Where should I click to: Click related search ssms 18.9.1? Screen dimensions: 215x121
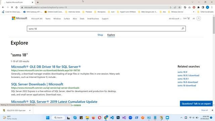point(183,79)
